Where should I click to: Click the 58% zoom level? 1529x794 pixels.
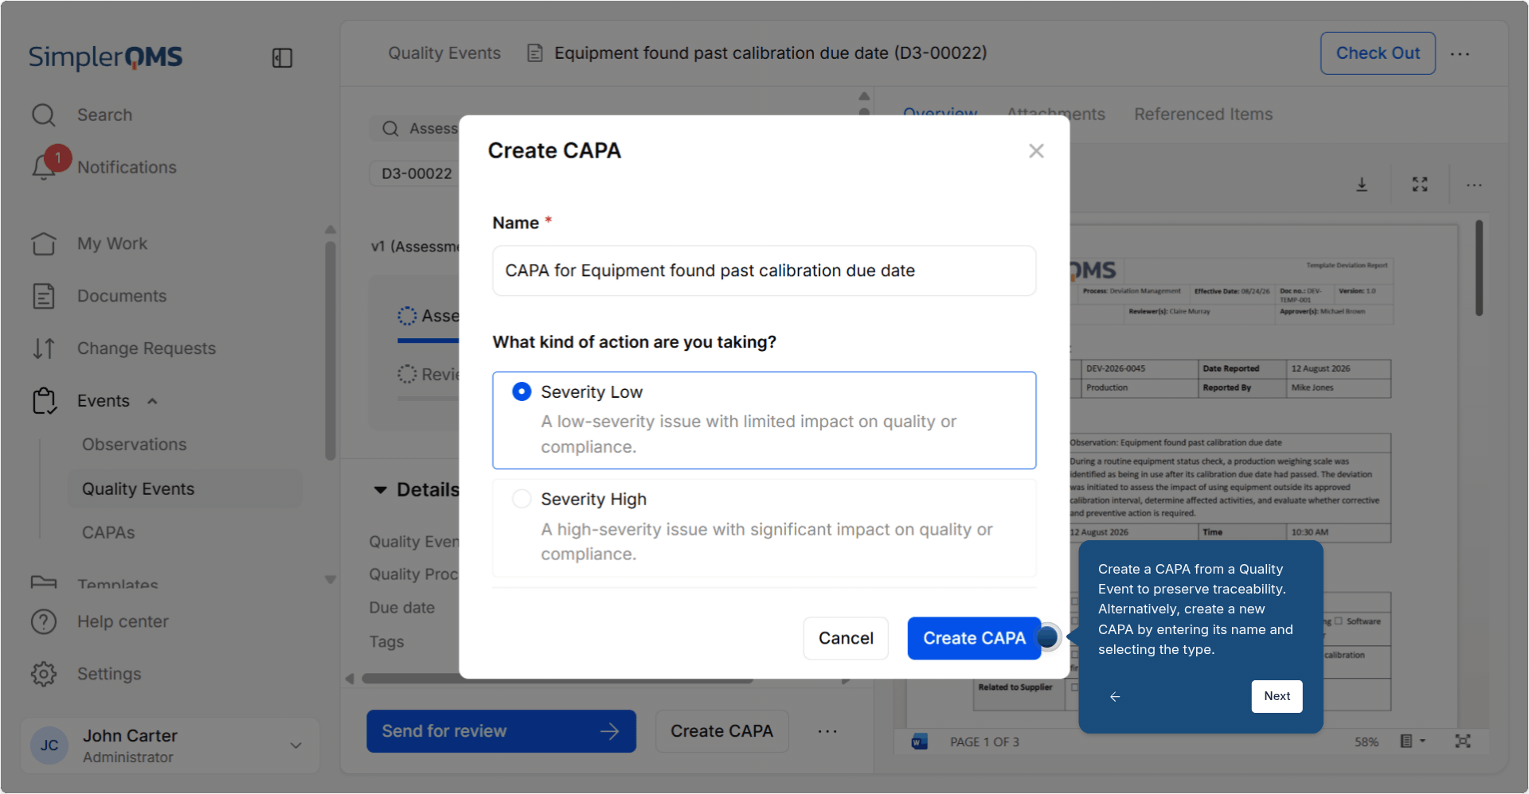coord(1367,741)
